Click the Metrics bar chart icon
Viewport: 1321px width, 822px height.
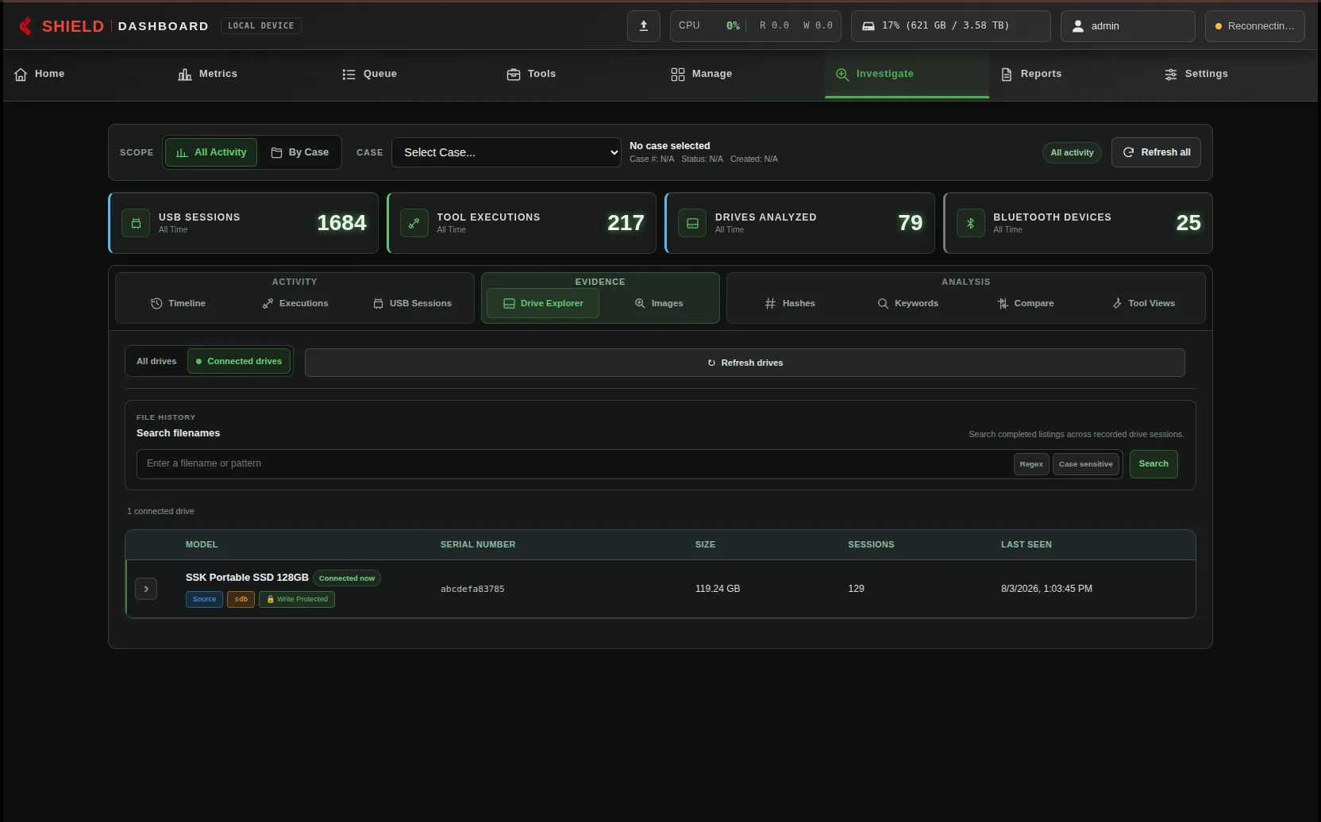click(185, 74)
